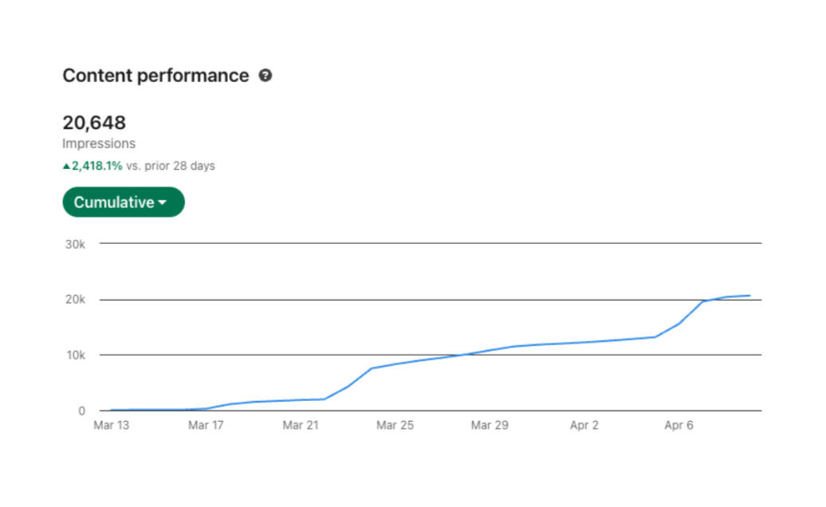Select the 20,648 impressions count
826x507 pixels.
point(94,123)
